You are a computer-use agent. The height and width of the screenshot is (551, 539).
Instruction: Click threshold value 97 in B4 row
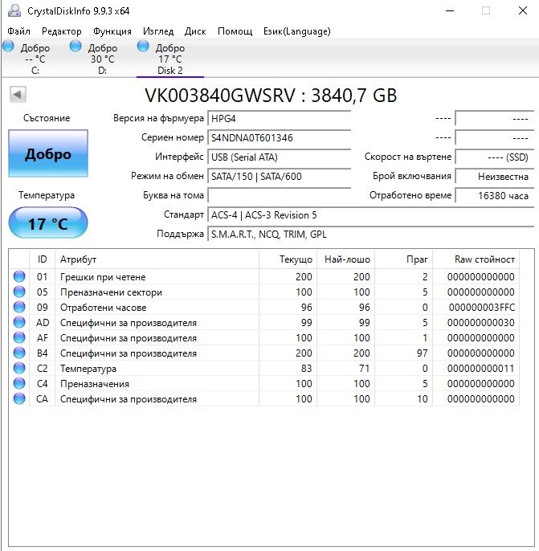coord(423,353)
